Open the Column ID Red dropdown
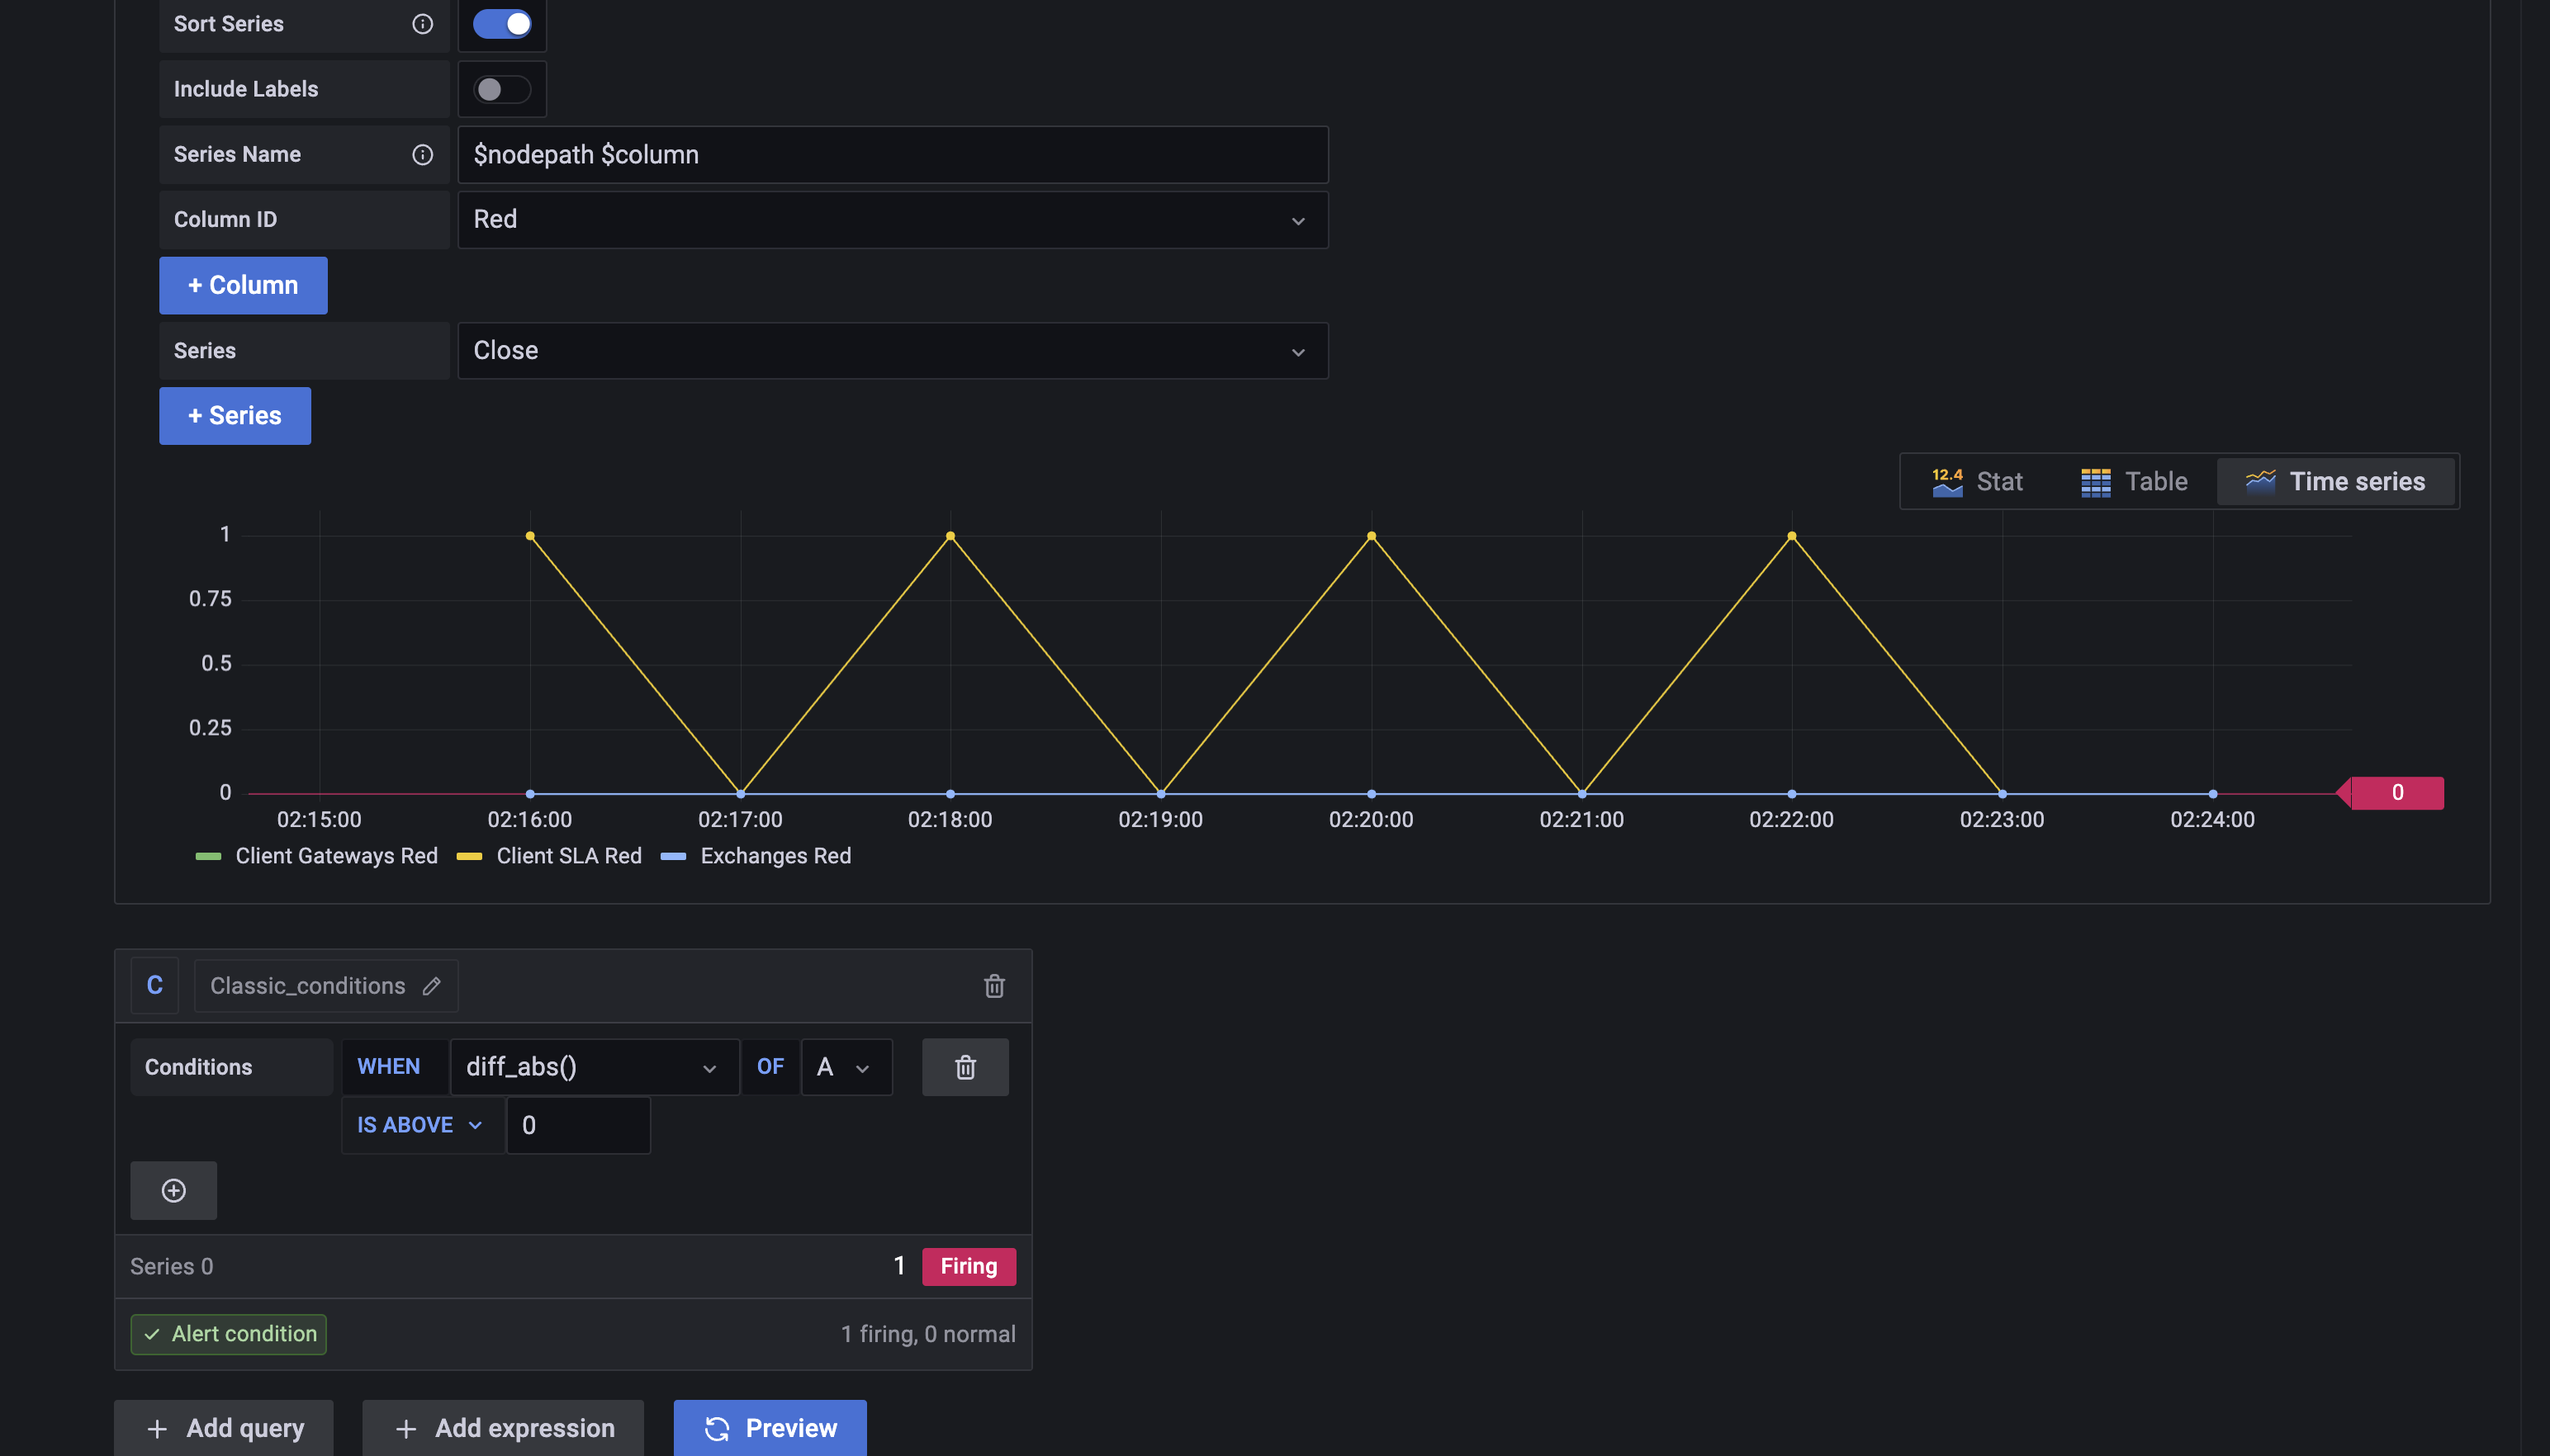This screenshot has height=1456, width=2550. tap(893, 220)
